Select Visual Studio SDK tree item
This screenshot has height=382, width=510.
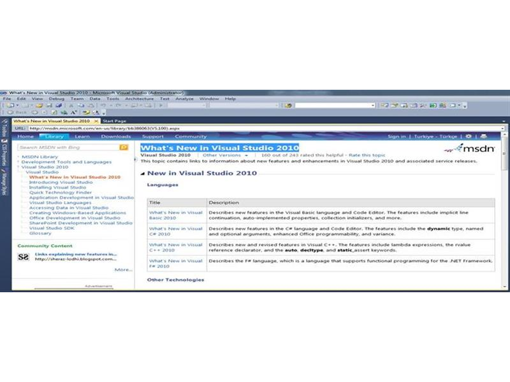tap(52, 228)
